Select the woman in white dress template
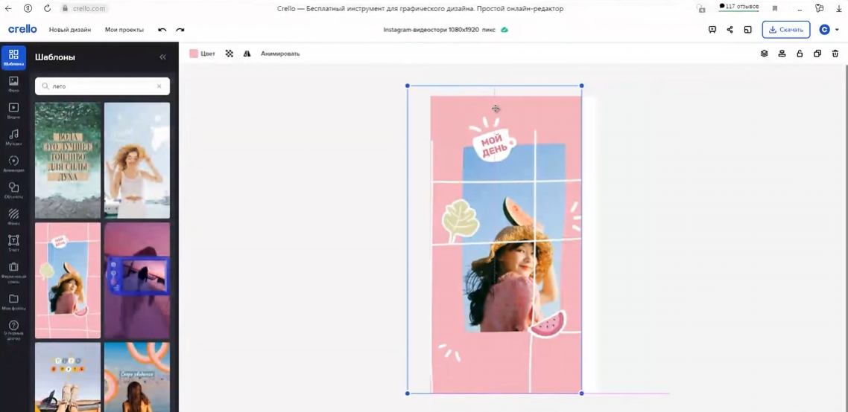The width and height of the screenshot is (848, 412). click(137, 161)
